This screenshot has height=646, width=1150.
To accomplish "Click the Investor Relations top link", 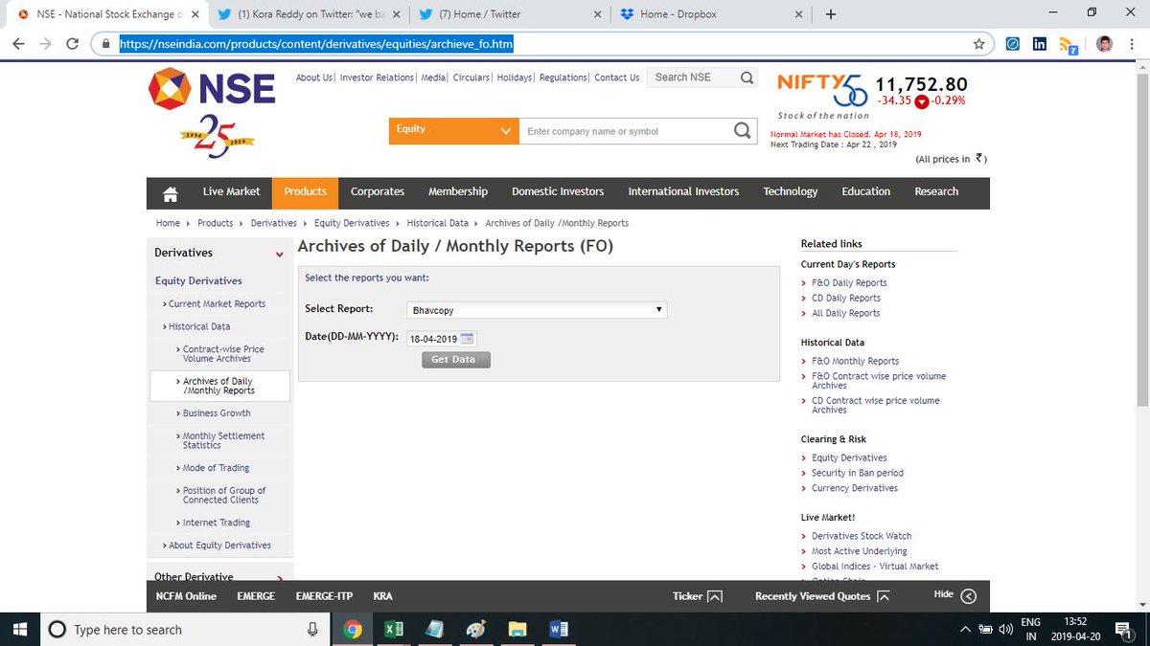I will [377, 78].
